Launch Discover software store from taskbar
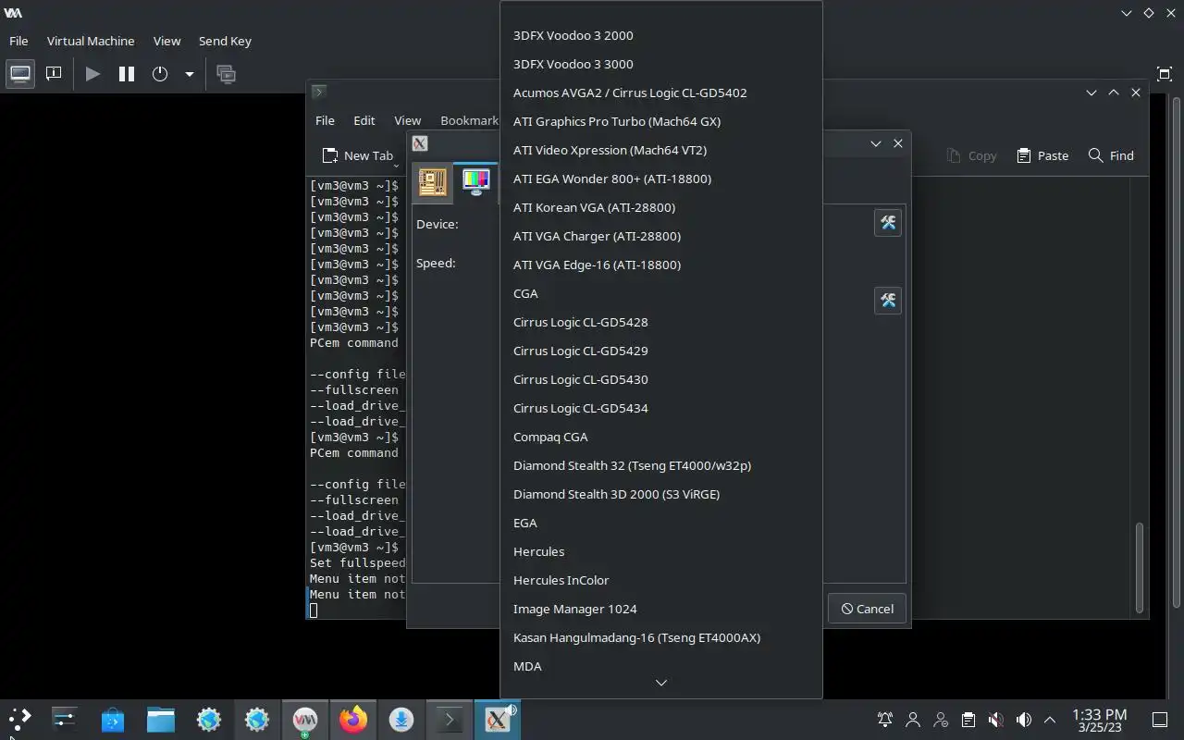Image resolution: width=1184 pixels, height=740 pixels. (112, 719)
